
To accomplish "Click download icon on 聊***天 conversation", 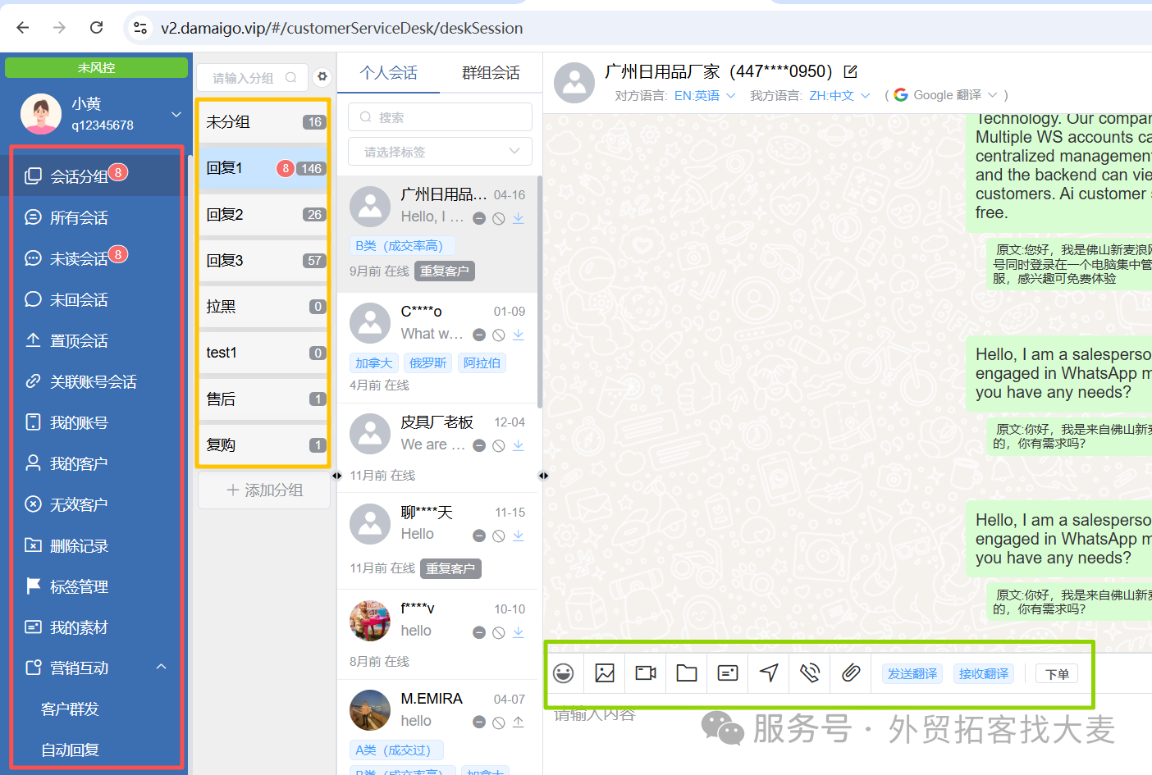I will 519,536.
